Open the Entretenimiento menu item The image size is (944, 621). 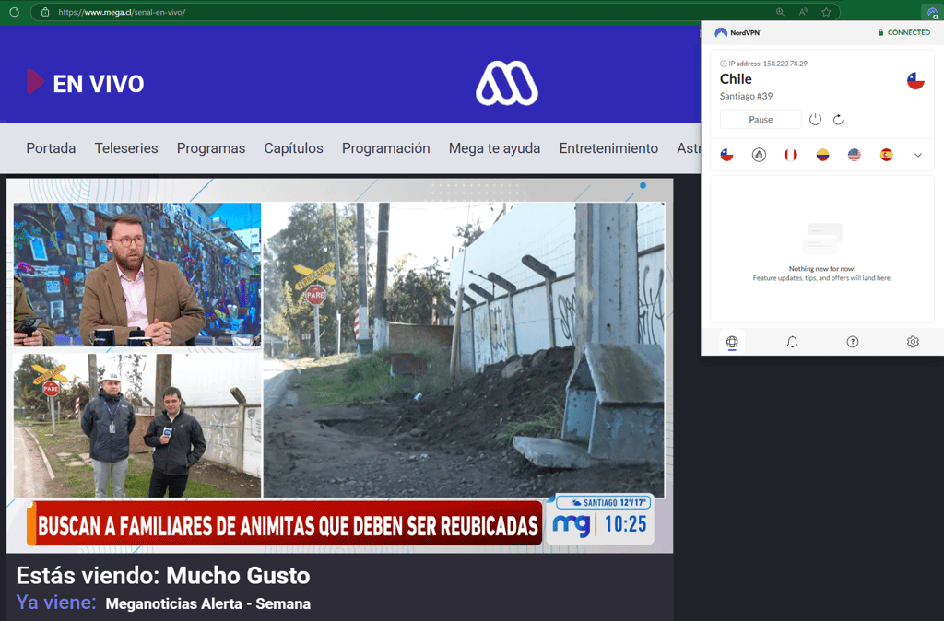[608, 148]
